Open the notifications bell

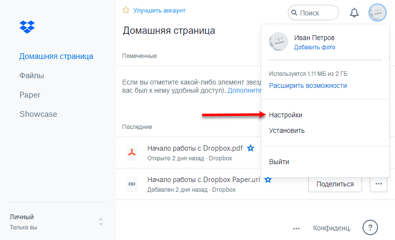click(354, 13)
